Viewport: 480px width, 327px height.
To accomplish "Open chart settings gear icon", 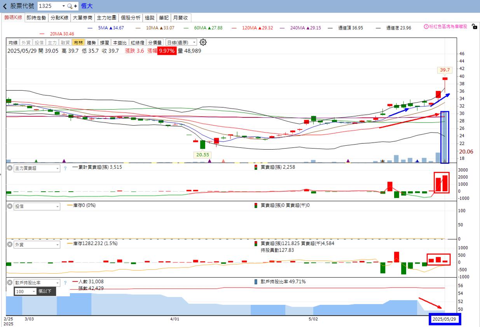I will pos(203,42).
